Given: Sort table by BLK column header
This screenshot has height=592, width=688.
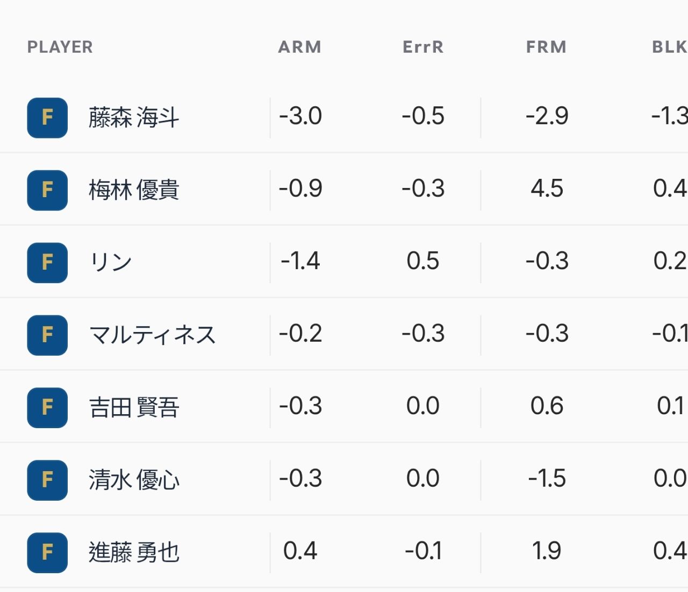Looking at the screenshot, I should click(x=670, y=47).
